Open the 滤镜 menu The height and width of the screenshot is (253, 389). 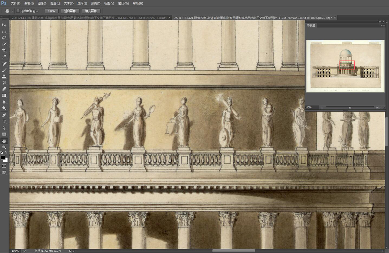[x=96, y=3]
